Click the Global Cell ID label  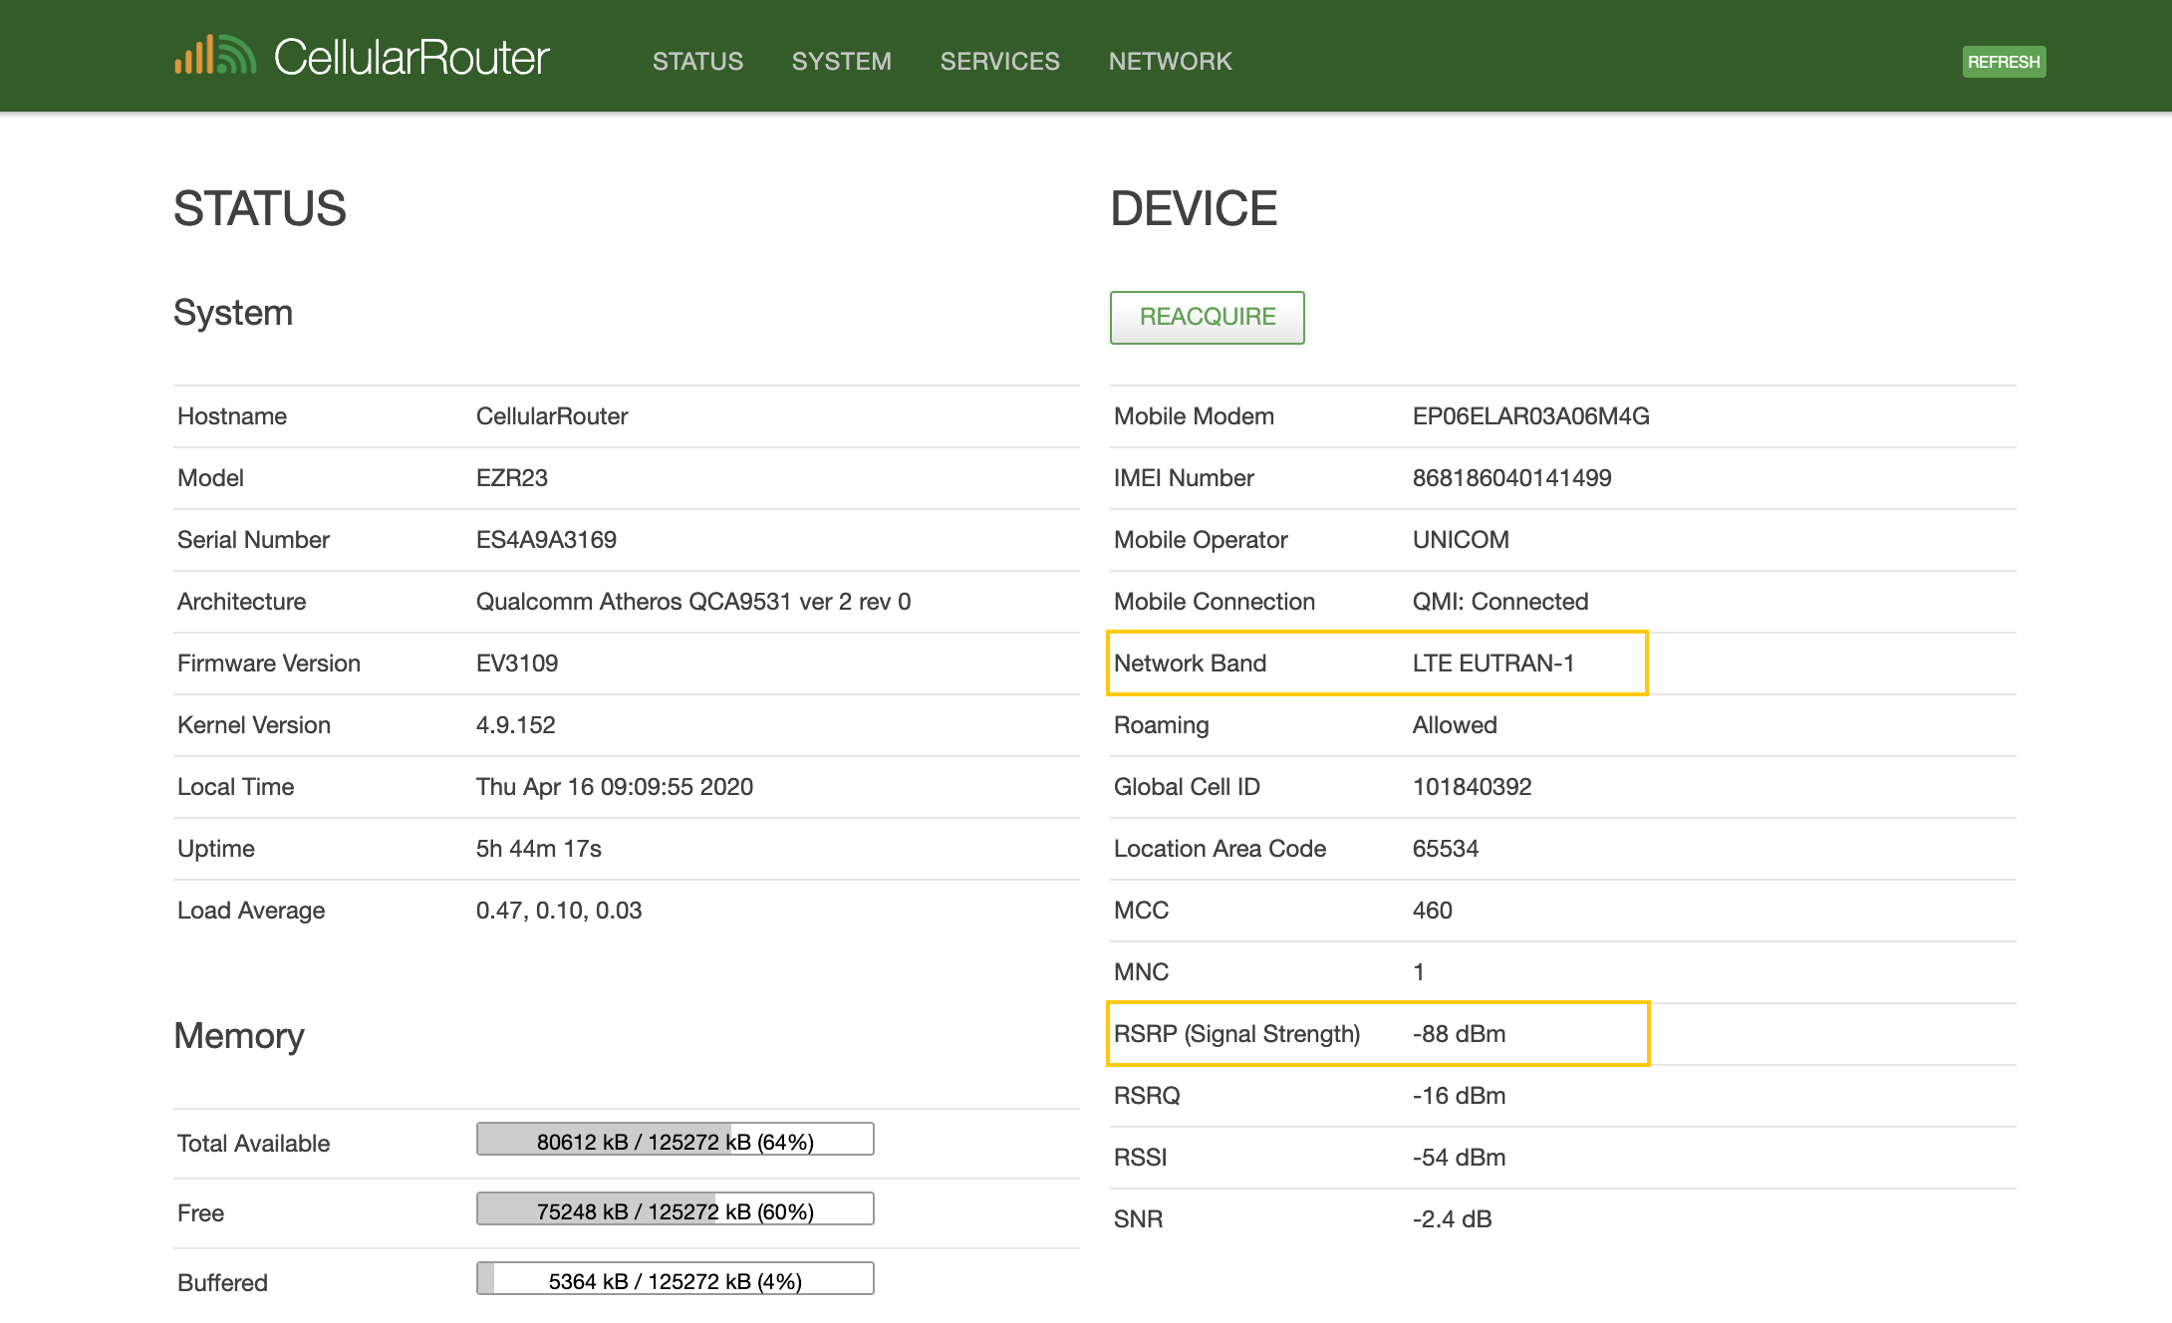1187,787
